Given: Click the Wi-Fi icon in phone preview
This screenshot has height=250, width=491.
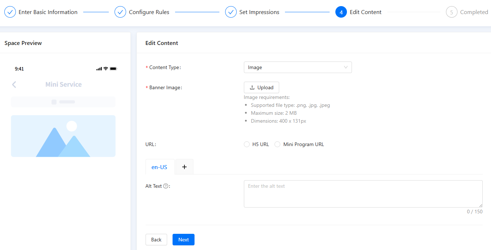Looking at the screenshot, I should 106,69.
